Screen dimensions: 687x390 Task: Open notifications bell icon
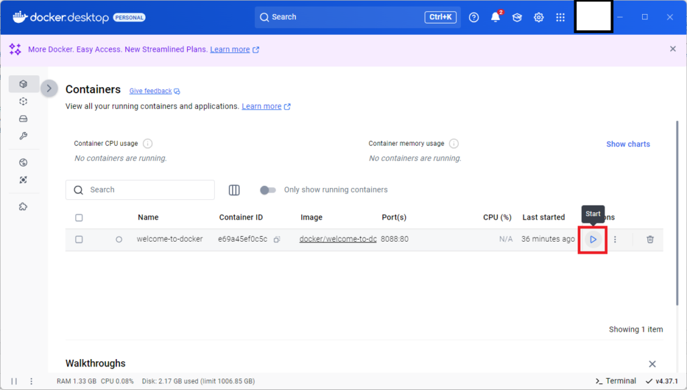click(x=496, y=17)
